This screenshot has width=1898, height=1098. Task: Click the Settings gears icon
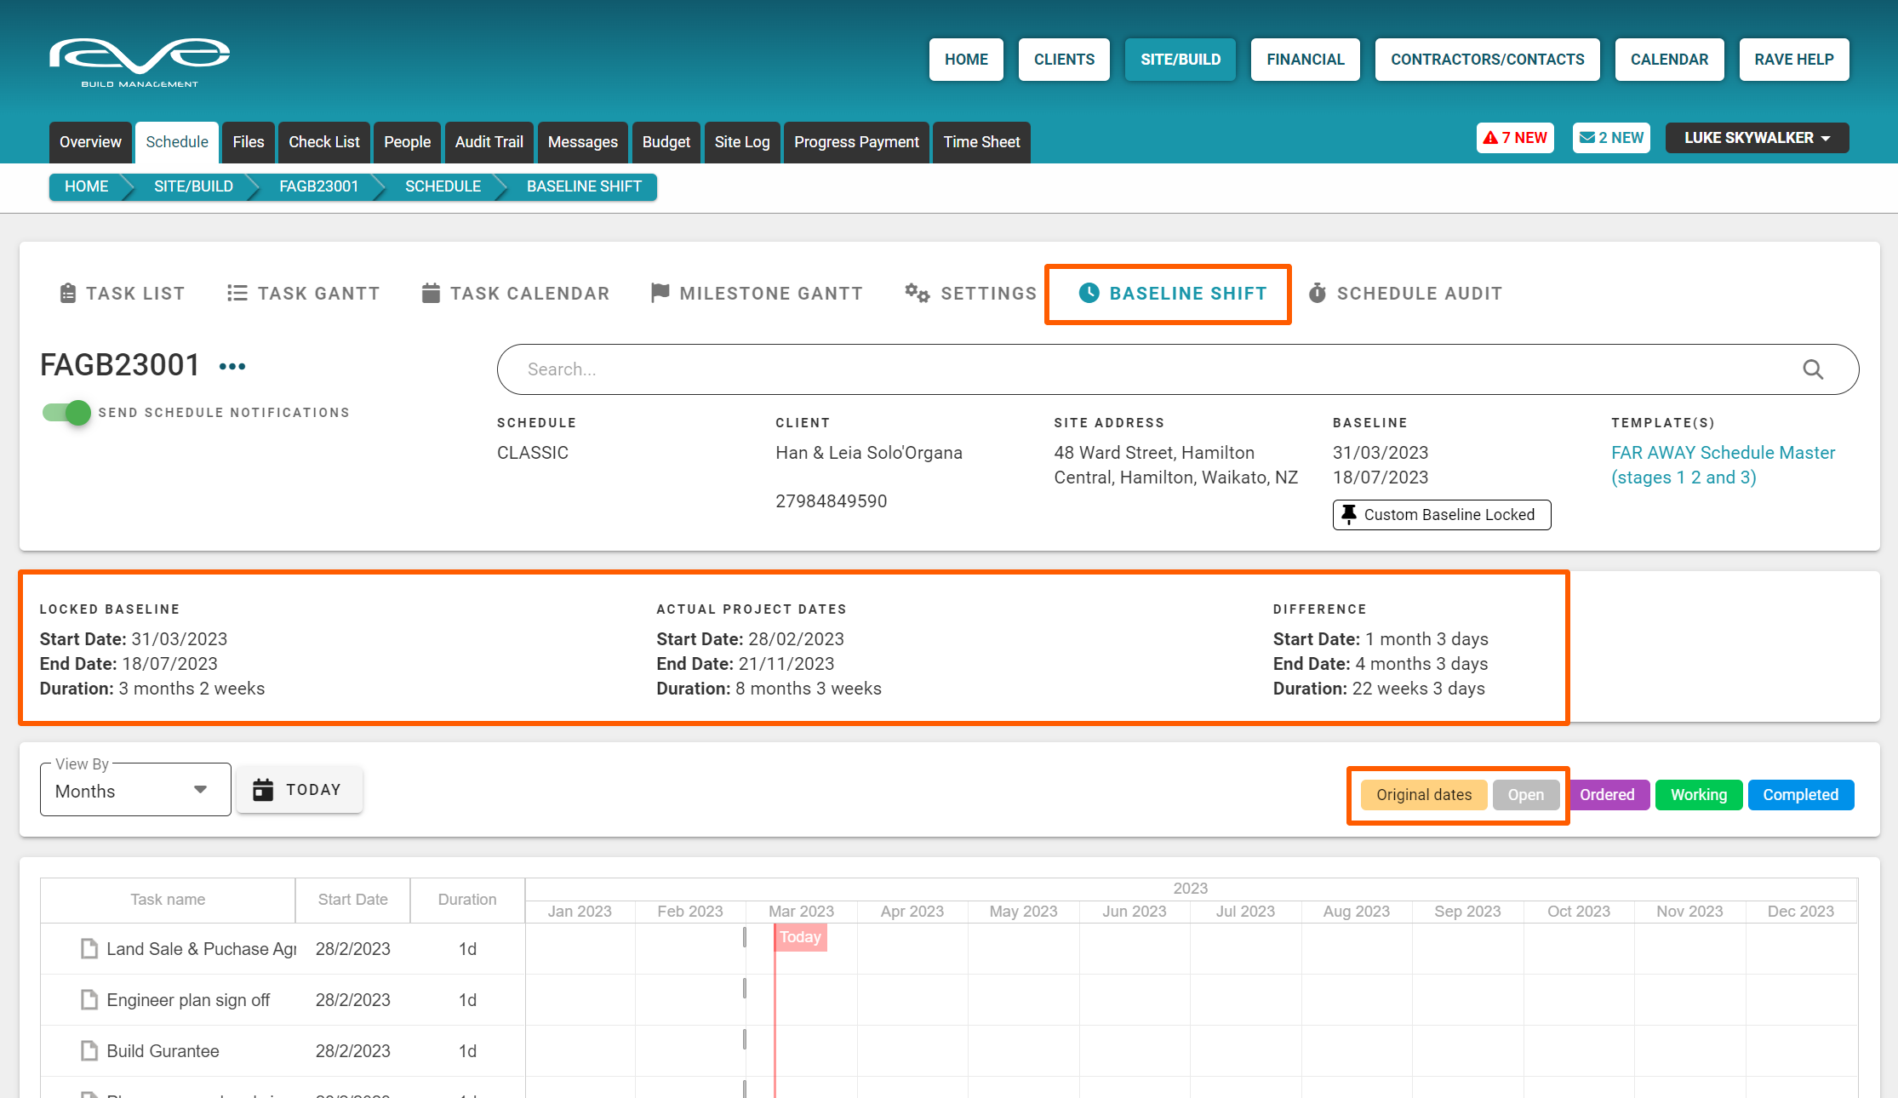coord(917,294)
